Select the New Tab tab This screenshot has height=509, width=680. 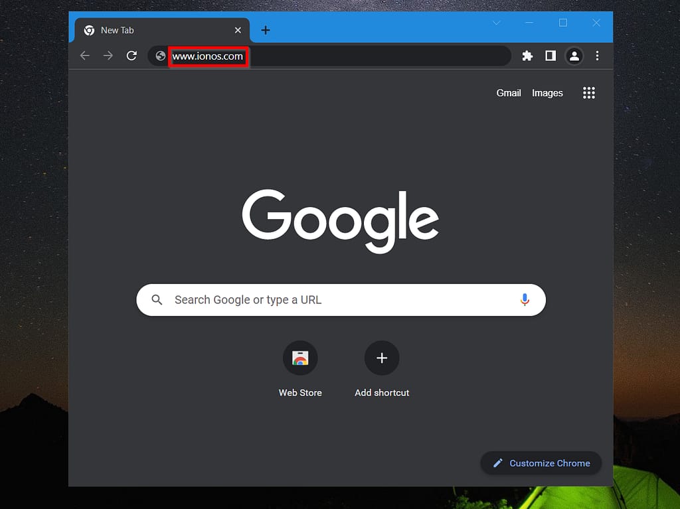(x=162, y=30)
